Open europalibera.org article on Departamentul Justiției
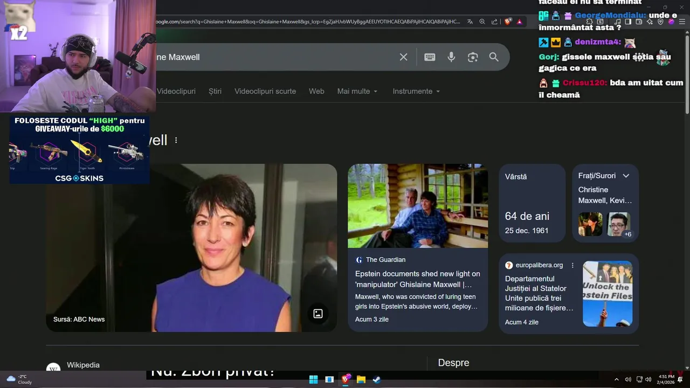This screenshot has width=690, height=388. pos(540,293)
